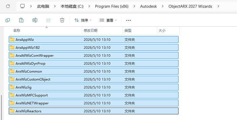Click folder icon of ArxWizMFCSupport
The image size is (237, 120).
pos(12,95)
